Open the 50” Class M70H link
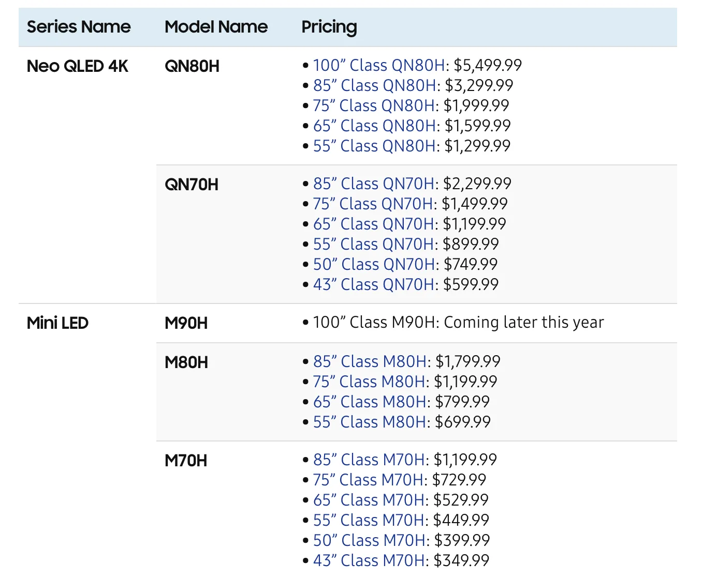 (x=370, y=541)
